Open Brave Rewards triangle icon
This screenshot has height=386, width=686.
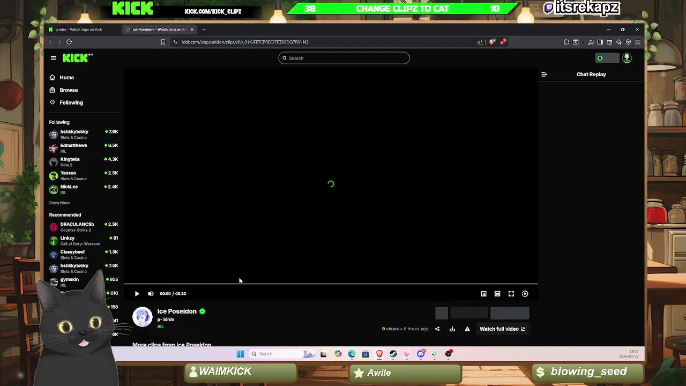click(503, 42)
